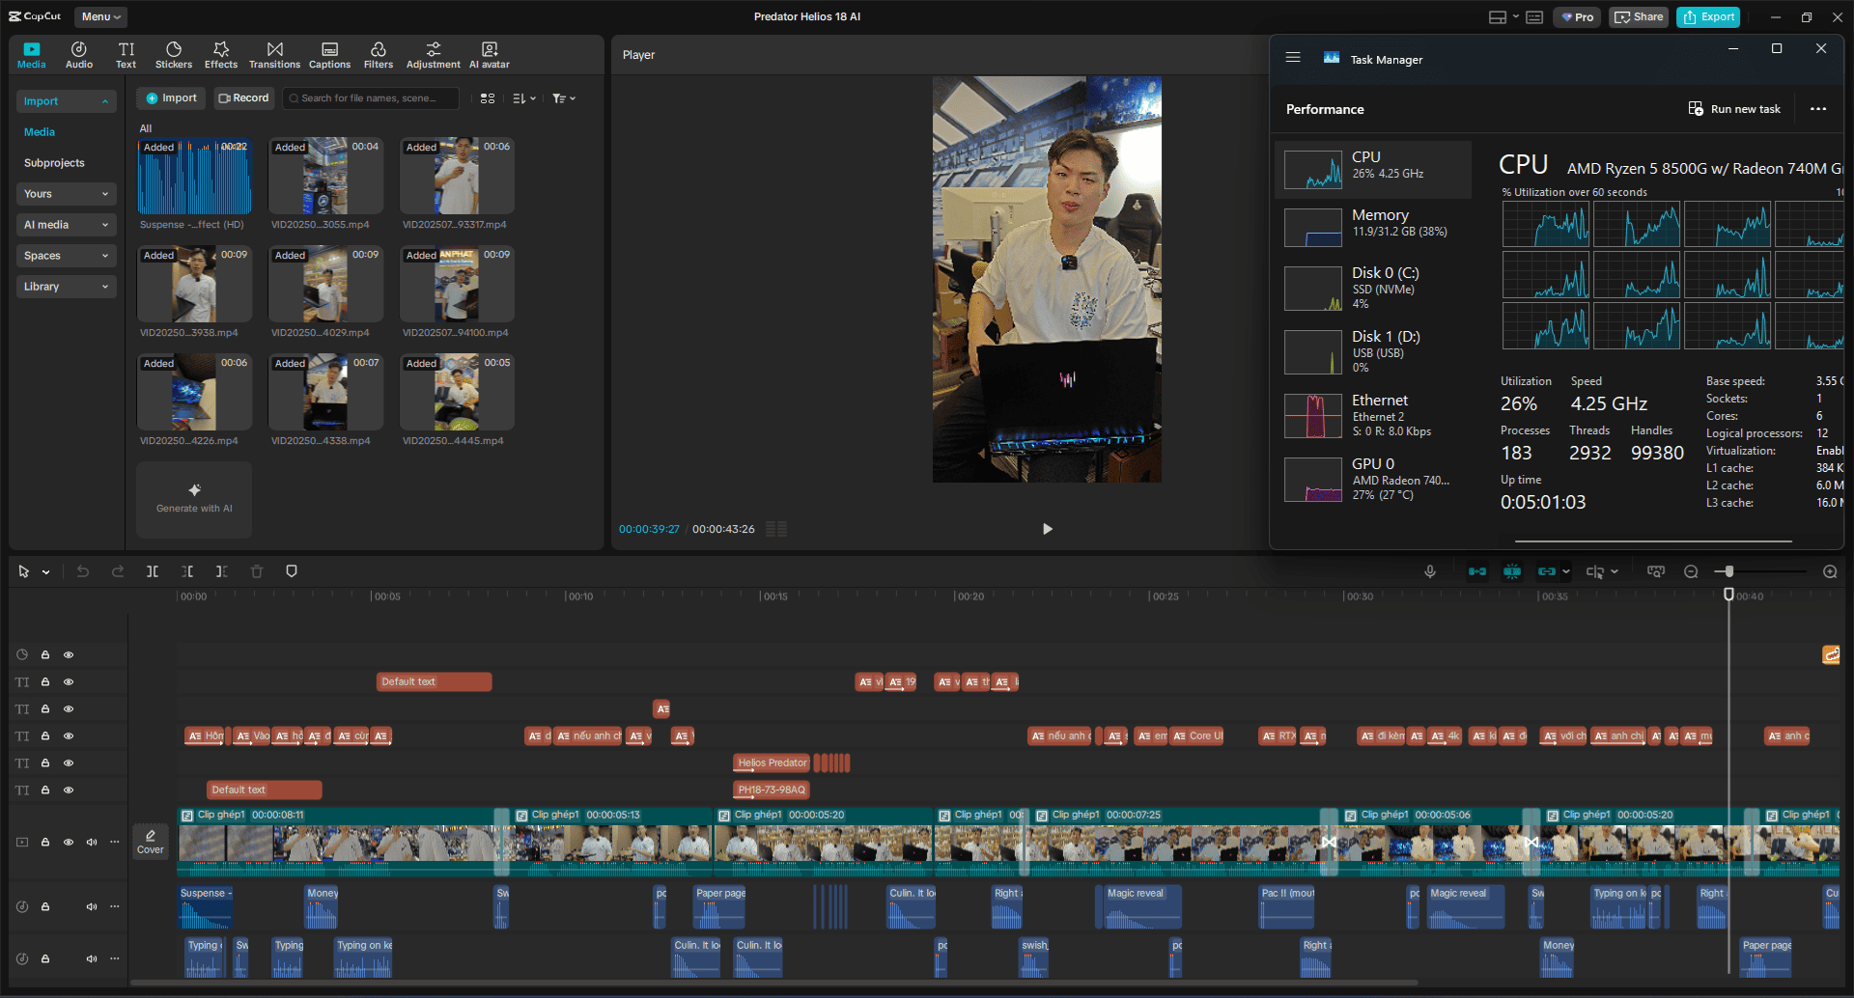Open the Stickers panel
The image size is (1854, 998).
pyautogui.click(x=174, y=55)
